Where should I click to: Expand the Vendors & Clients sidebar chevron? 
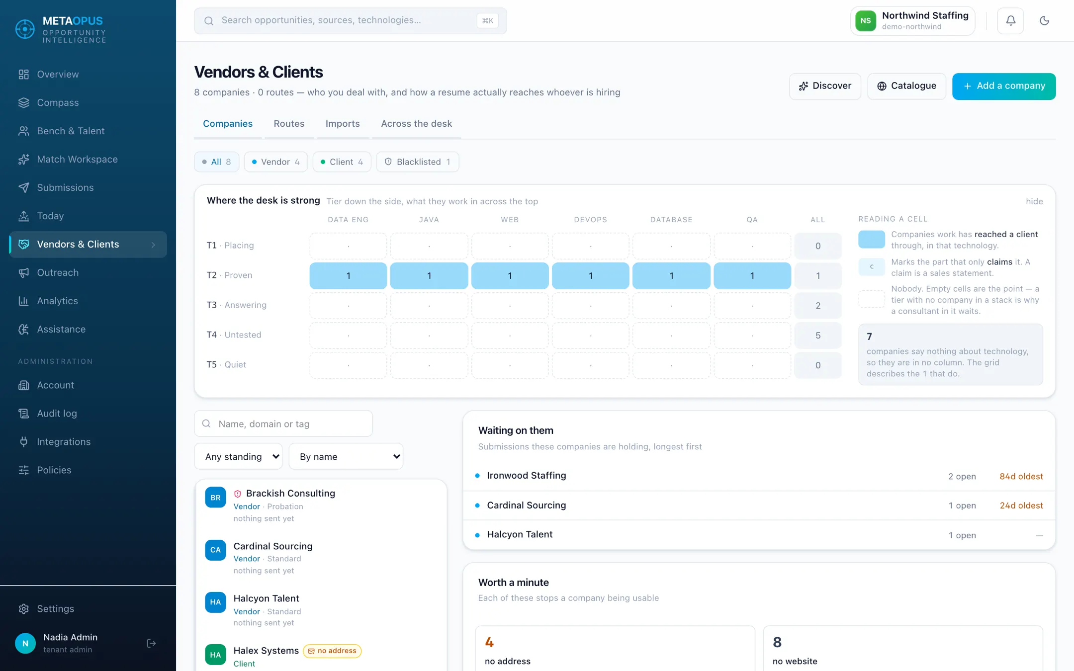point(153,245)
